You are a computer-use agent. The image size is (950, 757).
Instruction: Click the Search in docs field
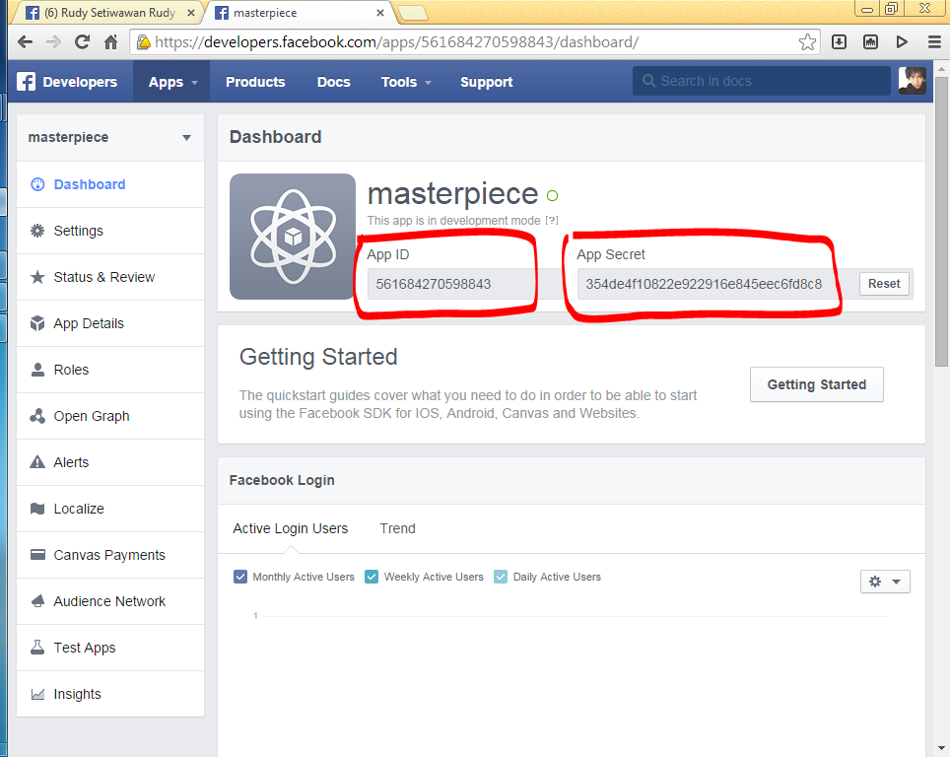pyautogui.click(x=762, y=81)
